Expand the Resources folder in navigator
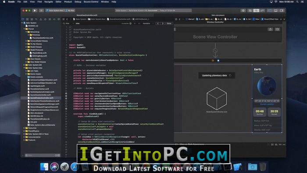The height and width of the screenshot is (173, 307). [24, 128]
